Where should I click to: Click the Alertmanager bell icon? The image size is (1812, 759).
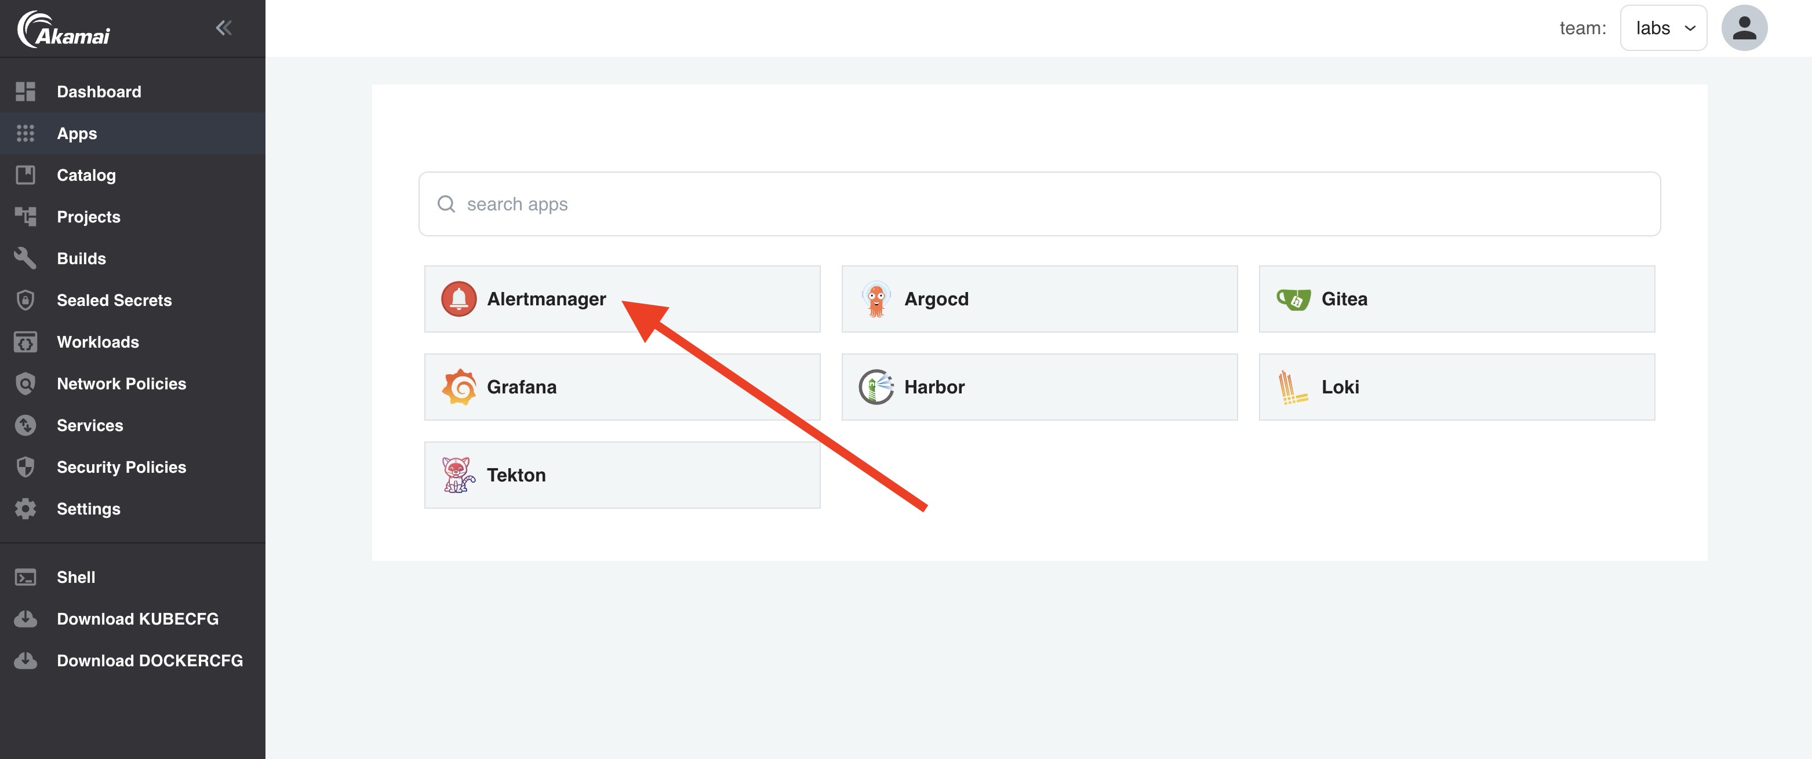[x=459, y=299]
